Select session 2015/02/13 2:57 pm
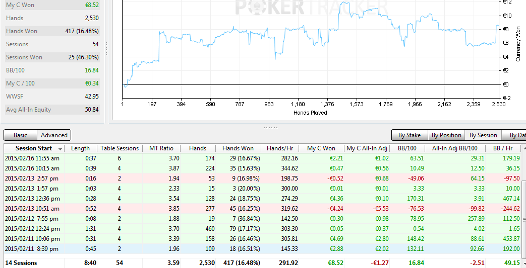The width and height of the screenshot is (526, 268). point(262,178)
